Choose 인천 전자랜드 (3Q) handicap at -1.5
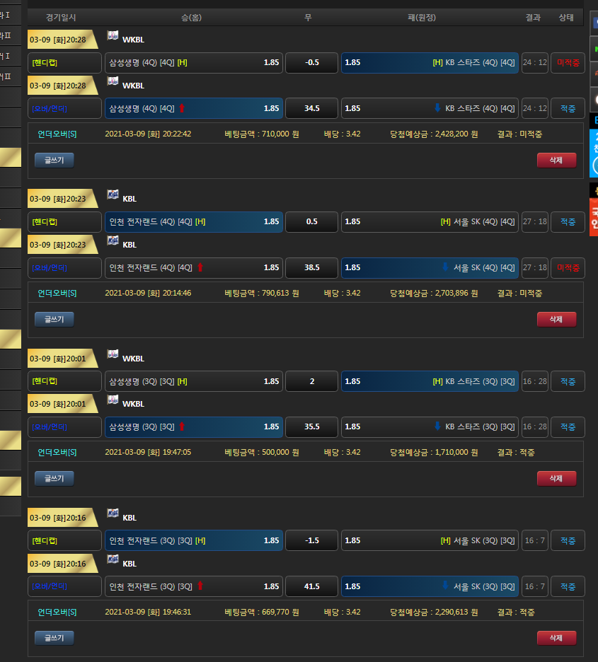This screenshot has height=662, width=598. 193,540
